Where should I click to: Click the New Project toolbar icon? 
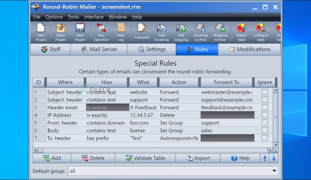[x=41, y=29]
